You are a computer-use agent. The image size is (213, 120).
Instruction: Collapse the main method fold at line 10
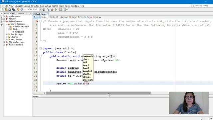point(41,56)
